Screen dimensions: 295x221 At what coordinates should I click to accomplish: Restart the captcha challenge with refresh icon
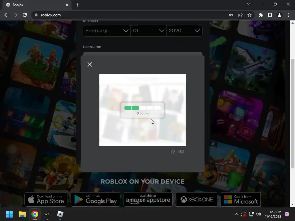click(173, 152)
